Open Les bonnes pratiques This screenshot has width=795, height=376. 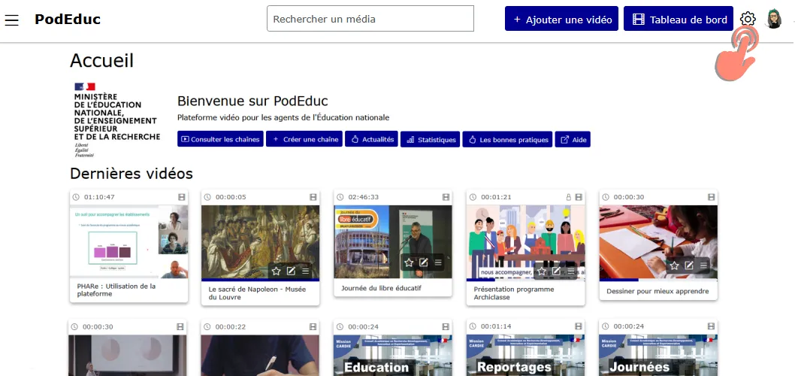[507, 139]
